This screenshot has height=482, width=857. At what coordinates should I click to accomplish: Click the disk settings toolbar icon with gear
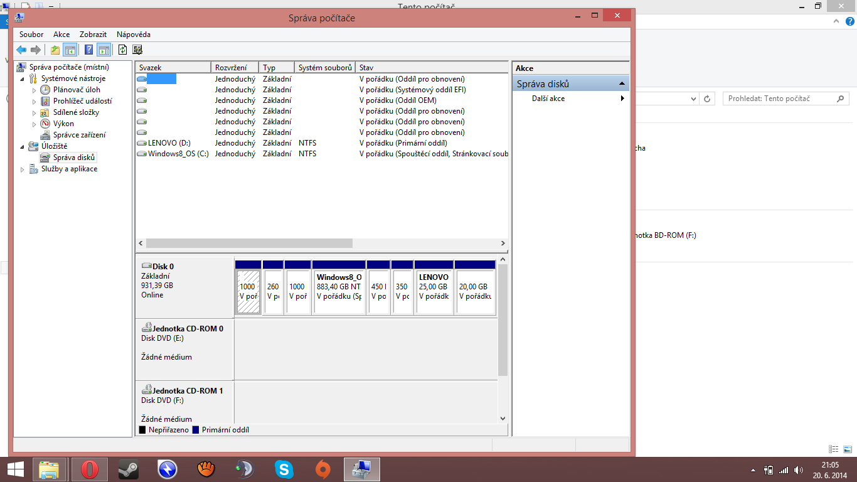[137, 50]
